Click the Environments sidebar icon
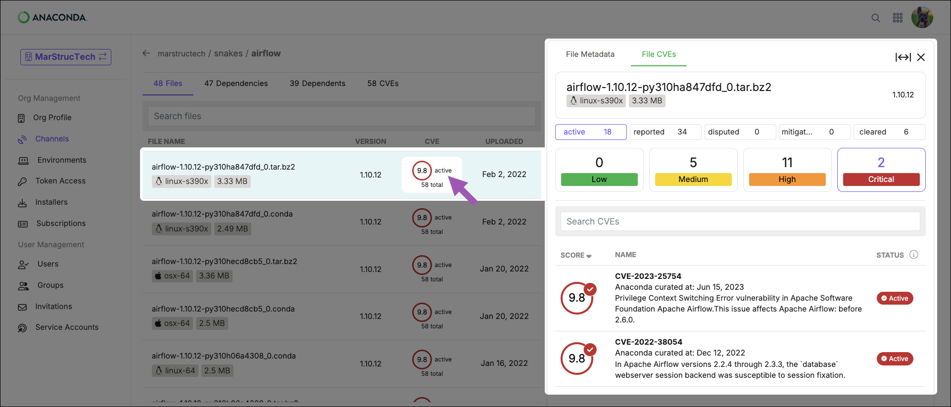 pos(23,161)
